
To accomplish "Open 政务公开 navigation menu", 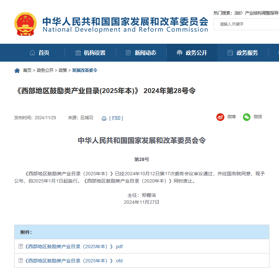I will 192,53.
